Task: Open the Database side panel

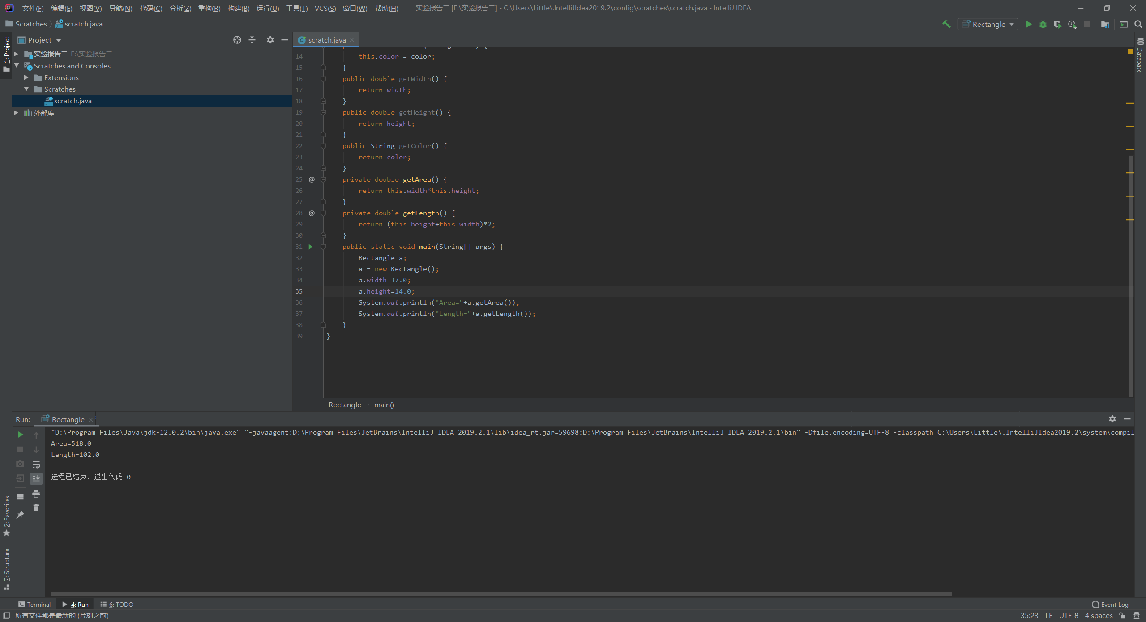Action: click(x=1140, y=55)
